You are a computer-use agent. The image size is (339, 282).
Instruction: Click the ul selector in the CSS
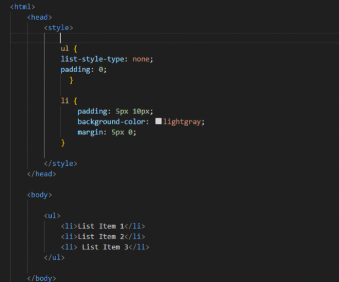(65, 48)
